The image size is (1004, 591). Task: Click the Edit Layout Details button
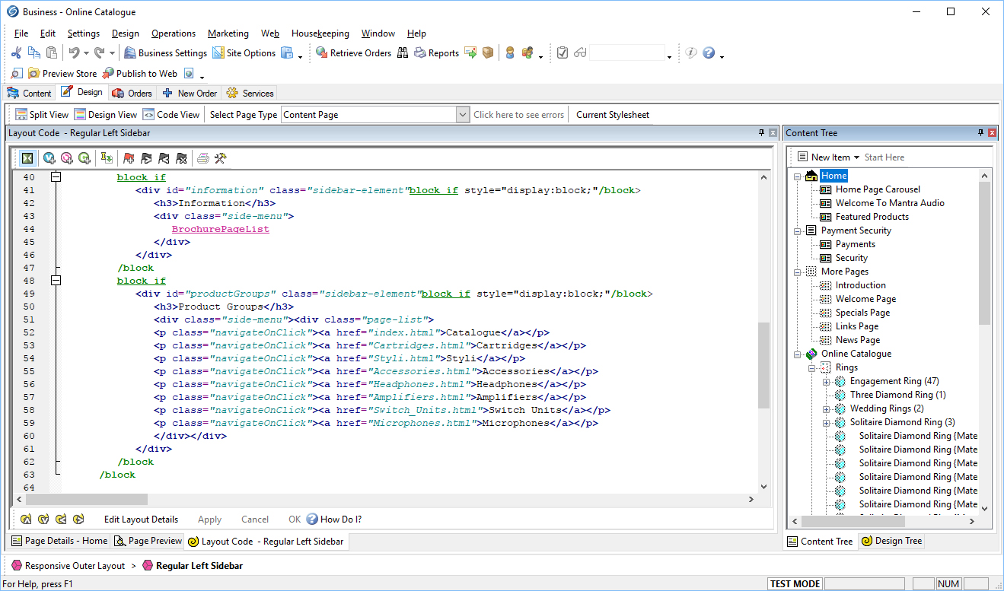tap(141, 520)
